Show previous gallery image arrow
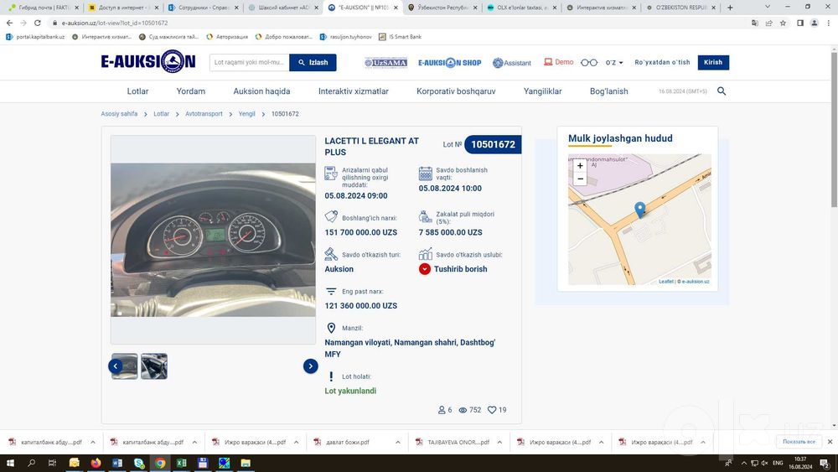This screenshot has height=472, width=838. 116,366
